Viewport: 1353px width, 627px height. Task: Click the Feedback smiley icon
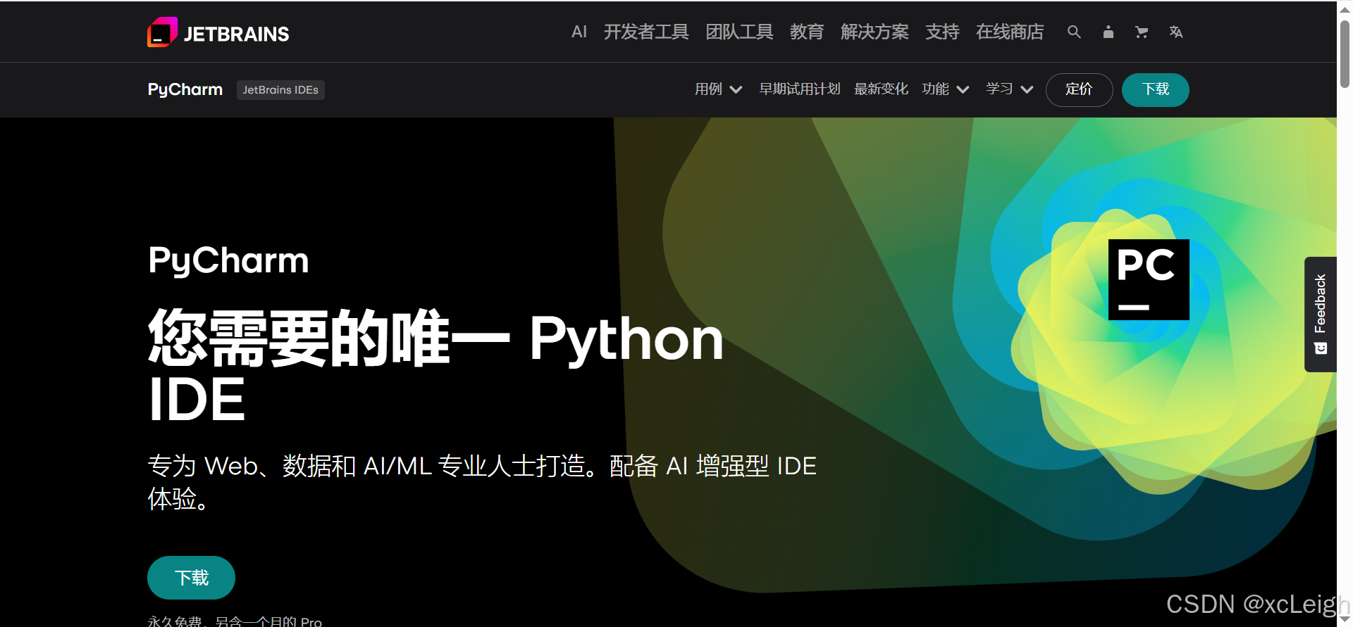tap(1321, 348)
